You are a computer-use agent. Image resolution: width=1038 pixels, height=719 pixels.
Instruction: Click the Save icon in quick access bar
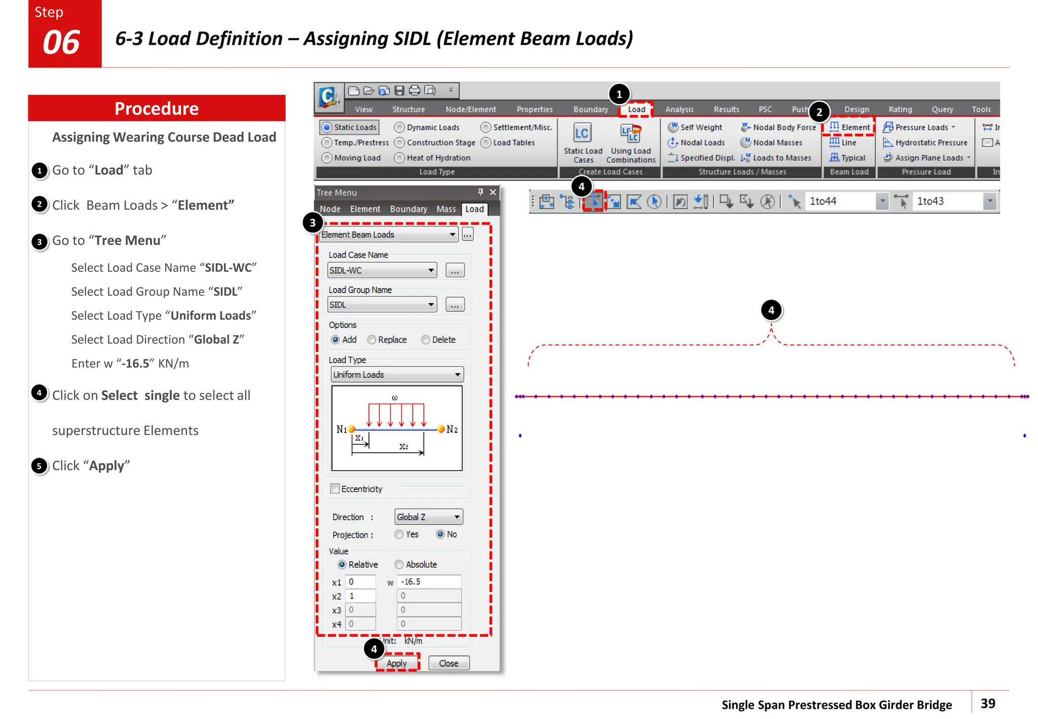click(399, 91)
